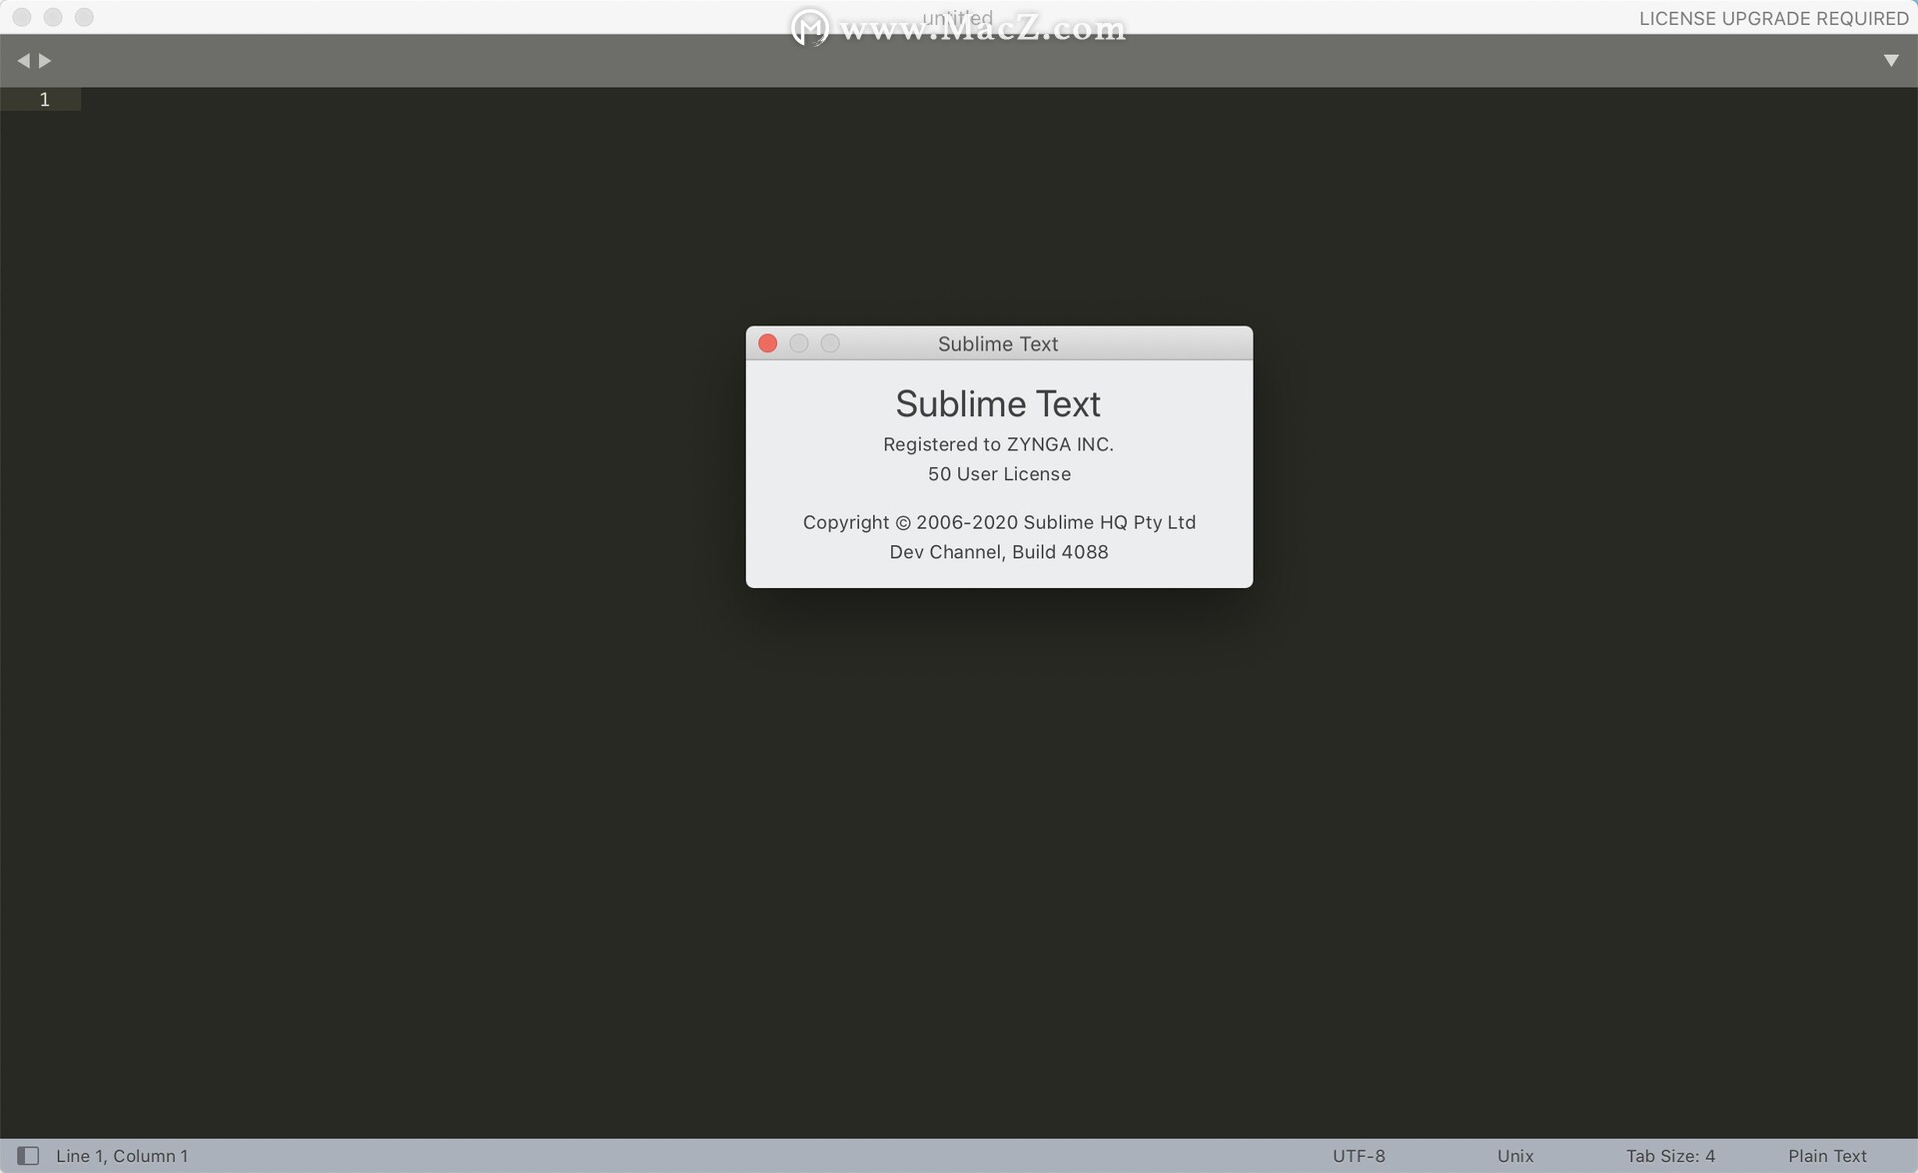This screenshot has width=1918, height=1173.
Task: Click the gray minimize circle on about dialog
Action: [x=799, y=342]
